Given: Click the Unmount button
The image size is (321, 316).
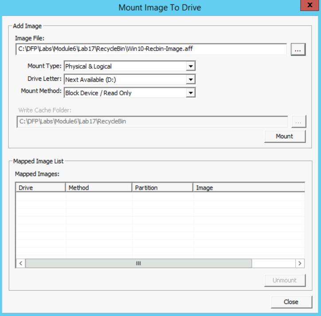Looking at the screenshot, I should click(x=285, y=281).
